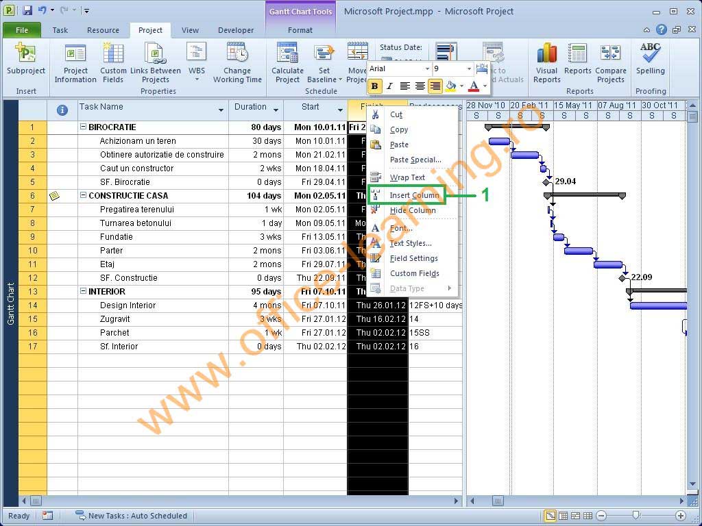This screenshot has height=526, width=702.
Task: Click the Undo icon in quick access toolbar
Action: tap(42, 10)
